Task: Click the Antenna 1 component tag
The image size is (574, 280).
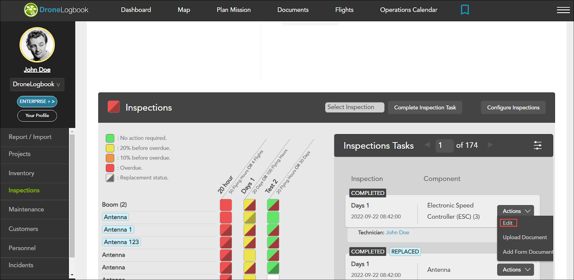Action: pyautogui.click(x=118, y=229)
